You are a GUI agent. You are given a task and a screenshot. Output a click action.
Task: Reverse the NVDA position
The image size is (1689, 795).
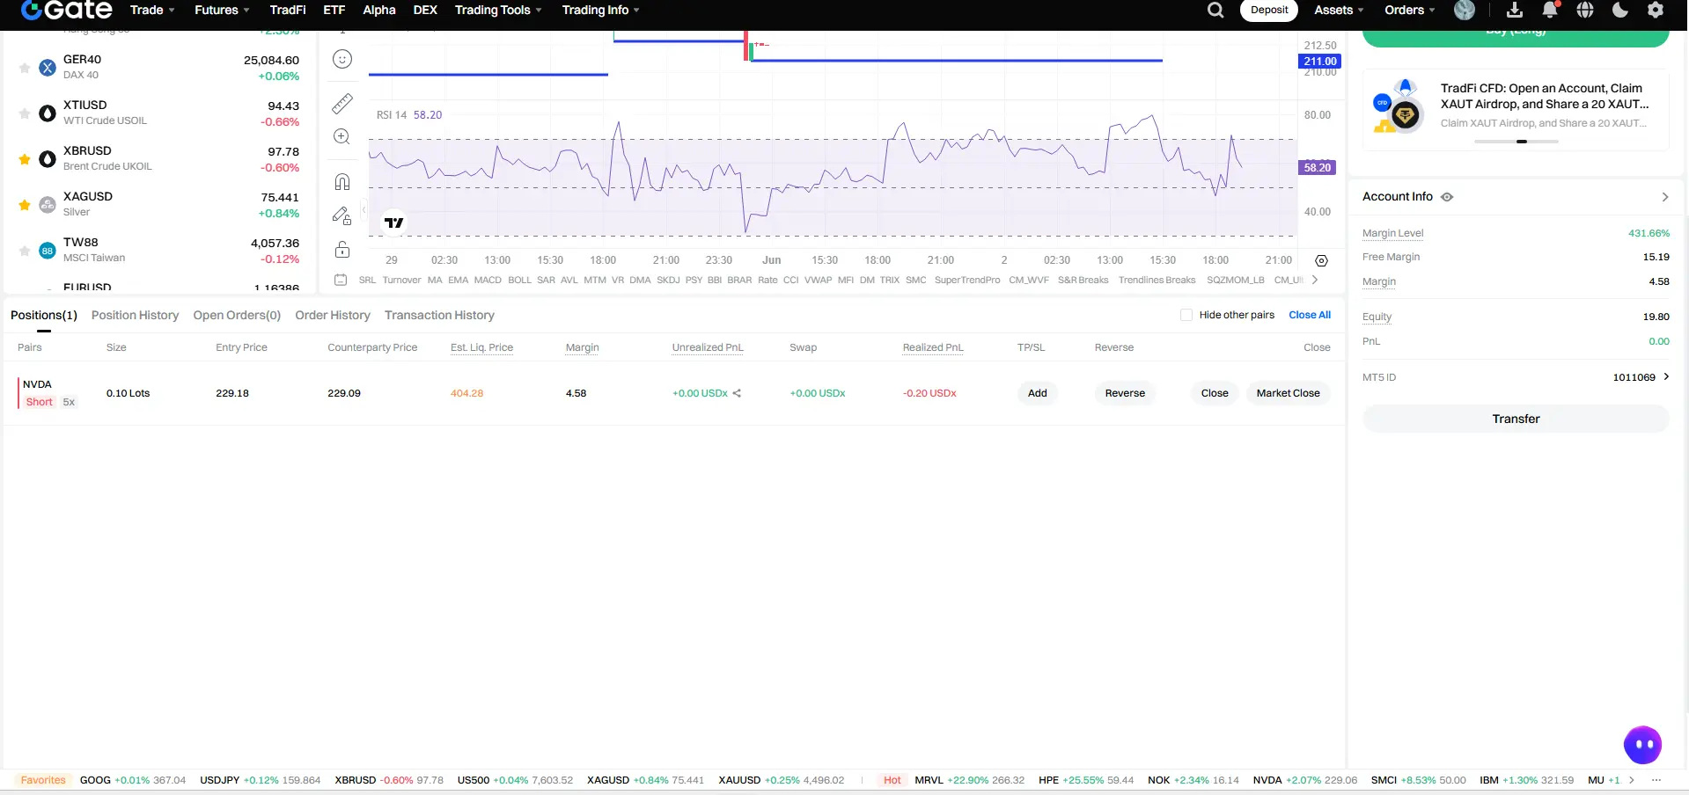[x=1125, y=393]
